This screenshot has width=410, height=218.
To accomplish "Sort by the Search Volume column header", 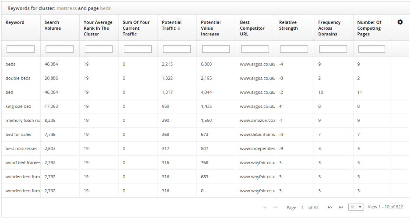I will click(x=53, y=25).
